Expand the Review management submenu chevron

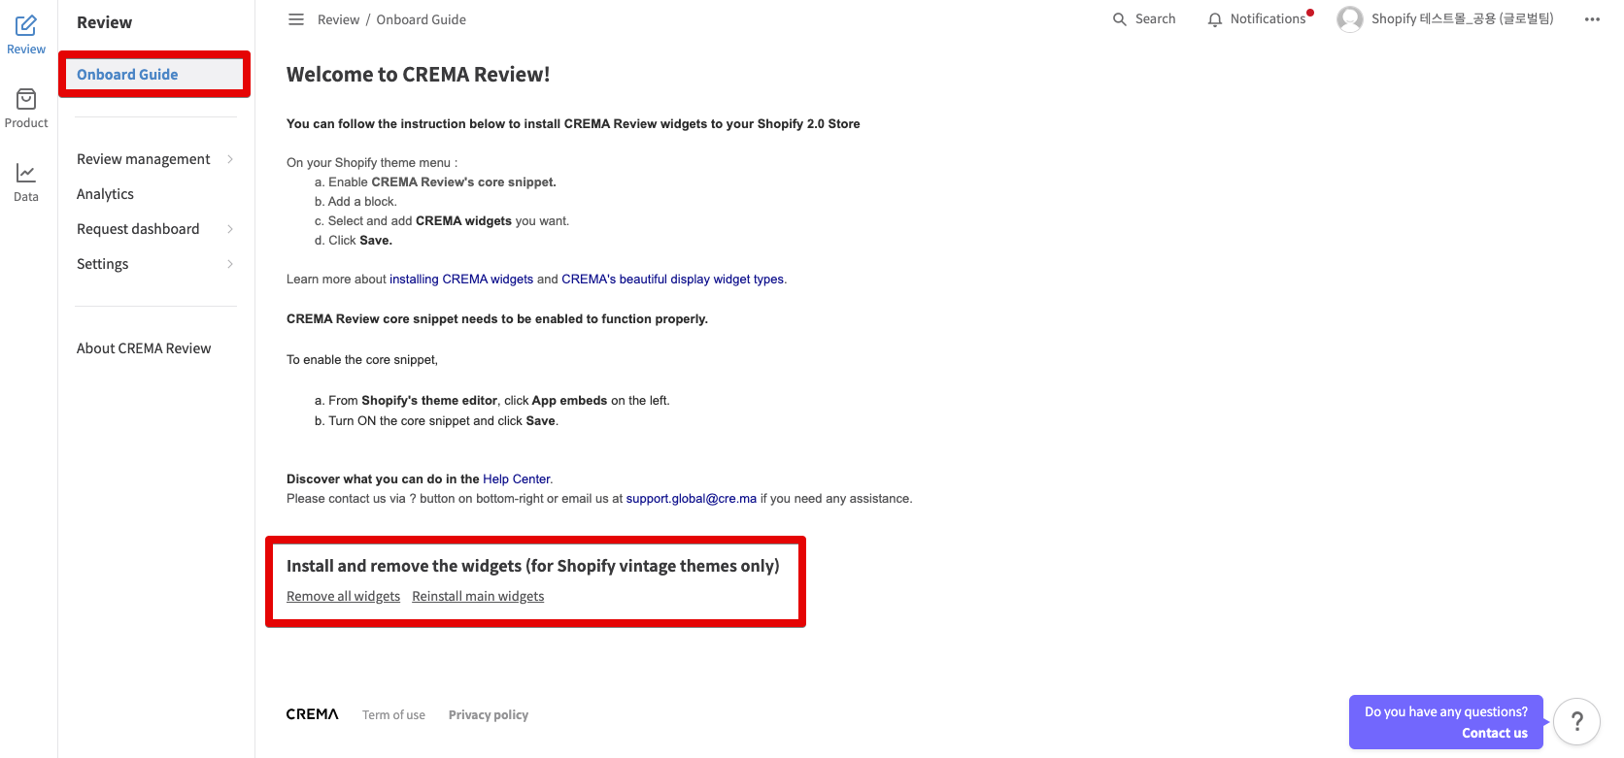click(230, 159)
